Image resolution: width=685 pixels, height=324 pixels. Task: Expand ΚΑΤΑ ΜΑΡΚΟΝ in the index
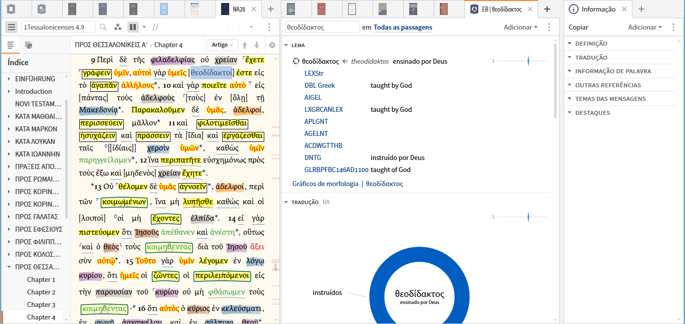tap(9, 129)
